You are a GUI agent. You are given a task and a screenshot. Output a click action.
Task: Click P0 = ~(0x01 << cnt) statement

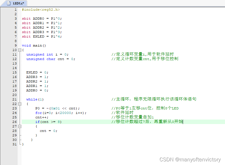(x=57, y=108)
